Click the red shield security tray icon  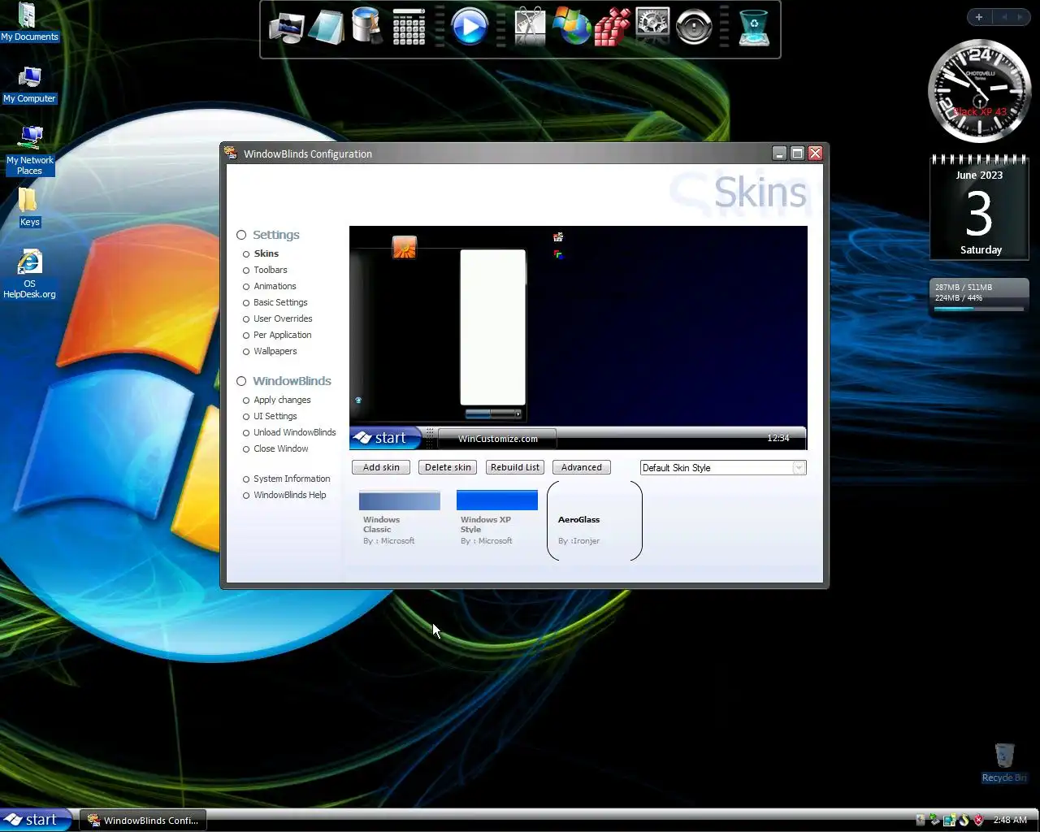(x=978, y=820)
